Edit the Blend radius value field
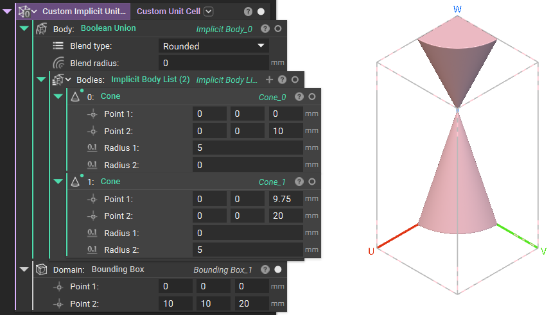551x315 pixels. 214,63
